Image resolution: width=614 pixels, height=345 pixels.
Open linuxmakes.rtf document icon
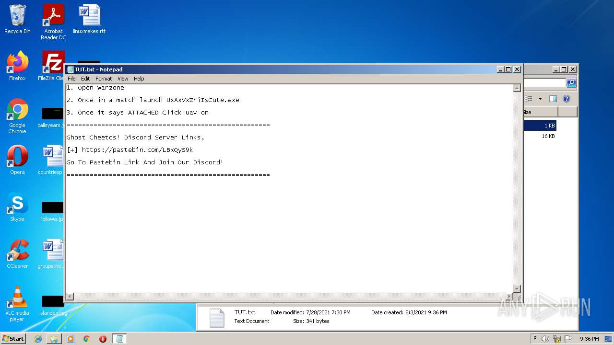(89, 19)
